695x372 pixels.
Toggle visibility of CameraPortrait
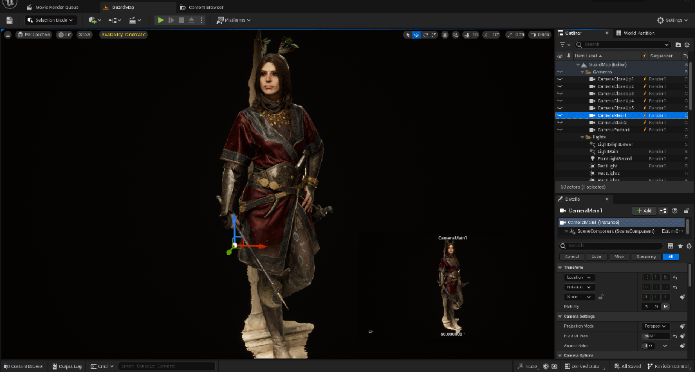[560, 129]
